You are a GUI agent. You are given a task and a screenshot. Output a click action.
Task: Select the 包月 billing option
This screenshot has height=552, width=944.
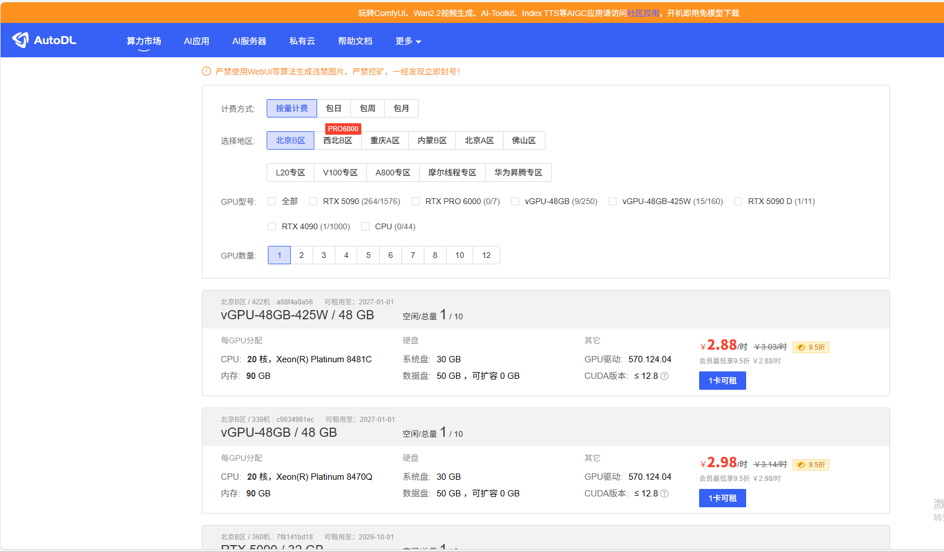pos(401,108)
